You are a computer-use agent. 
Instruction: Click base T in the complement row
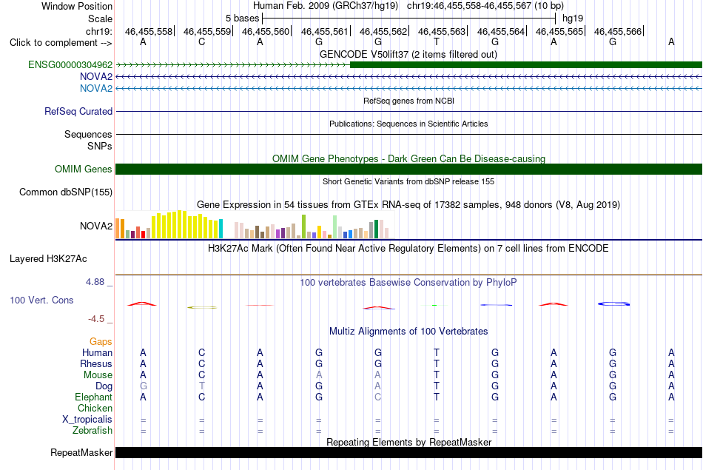click(x=437, y=41)
